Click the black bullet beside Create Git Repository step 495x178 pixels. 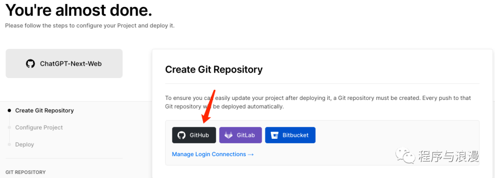[9, 110]
